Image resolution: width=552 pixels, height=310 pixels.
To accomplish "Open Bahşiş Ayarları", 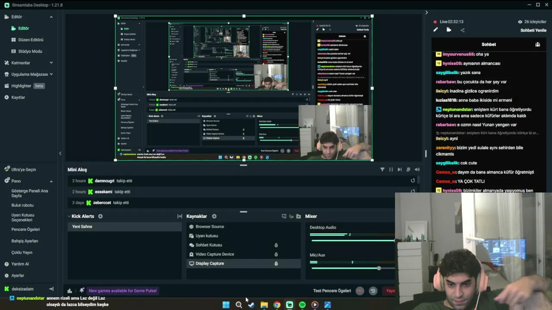I will [x=25, y=241].
